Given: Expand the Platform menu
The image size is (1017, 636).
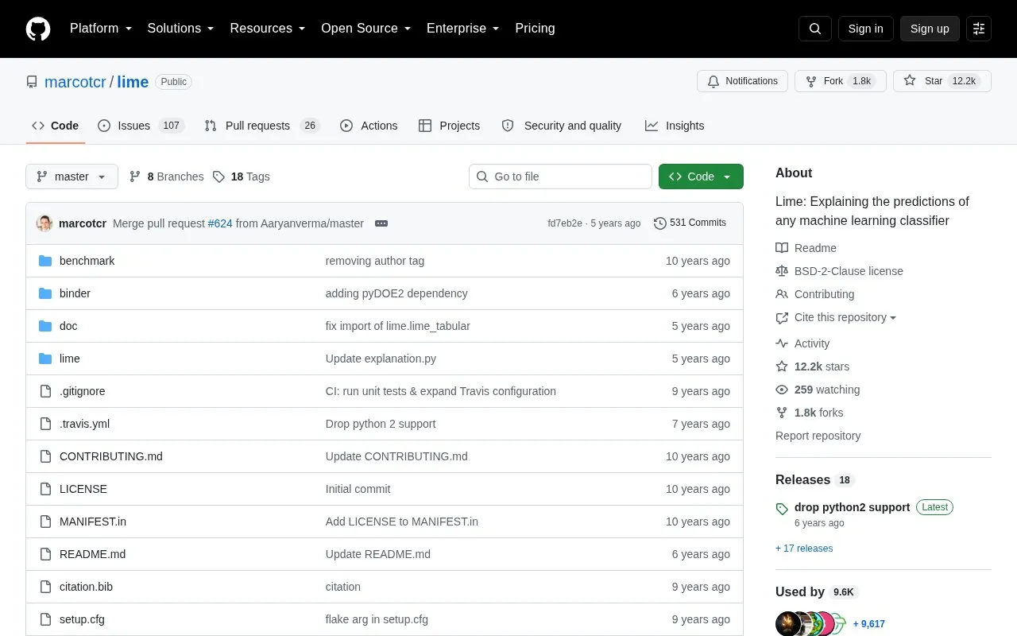Looking at the screenshot, I should (x=101, y=29).
